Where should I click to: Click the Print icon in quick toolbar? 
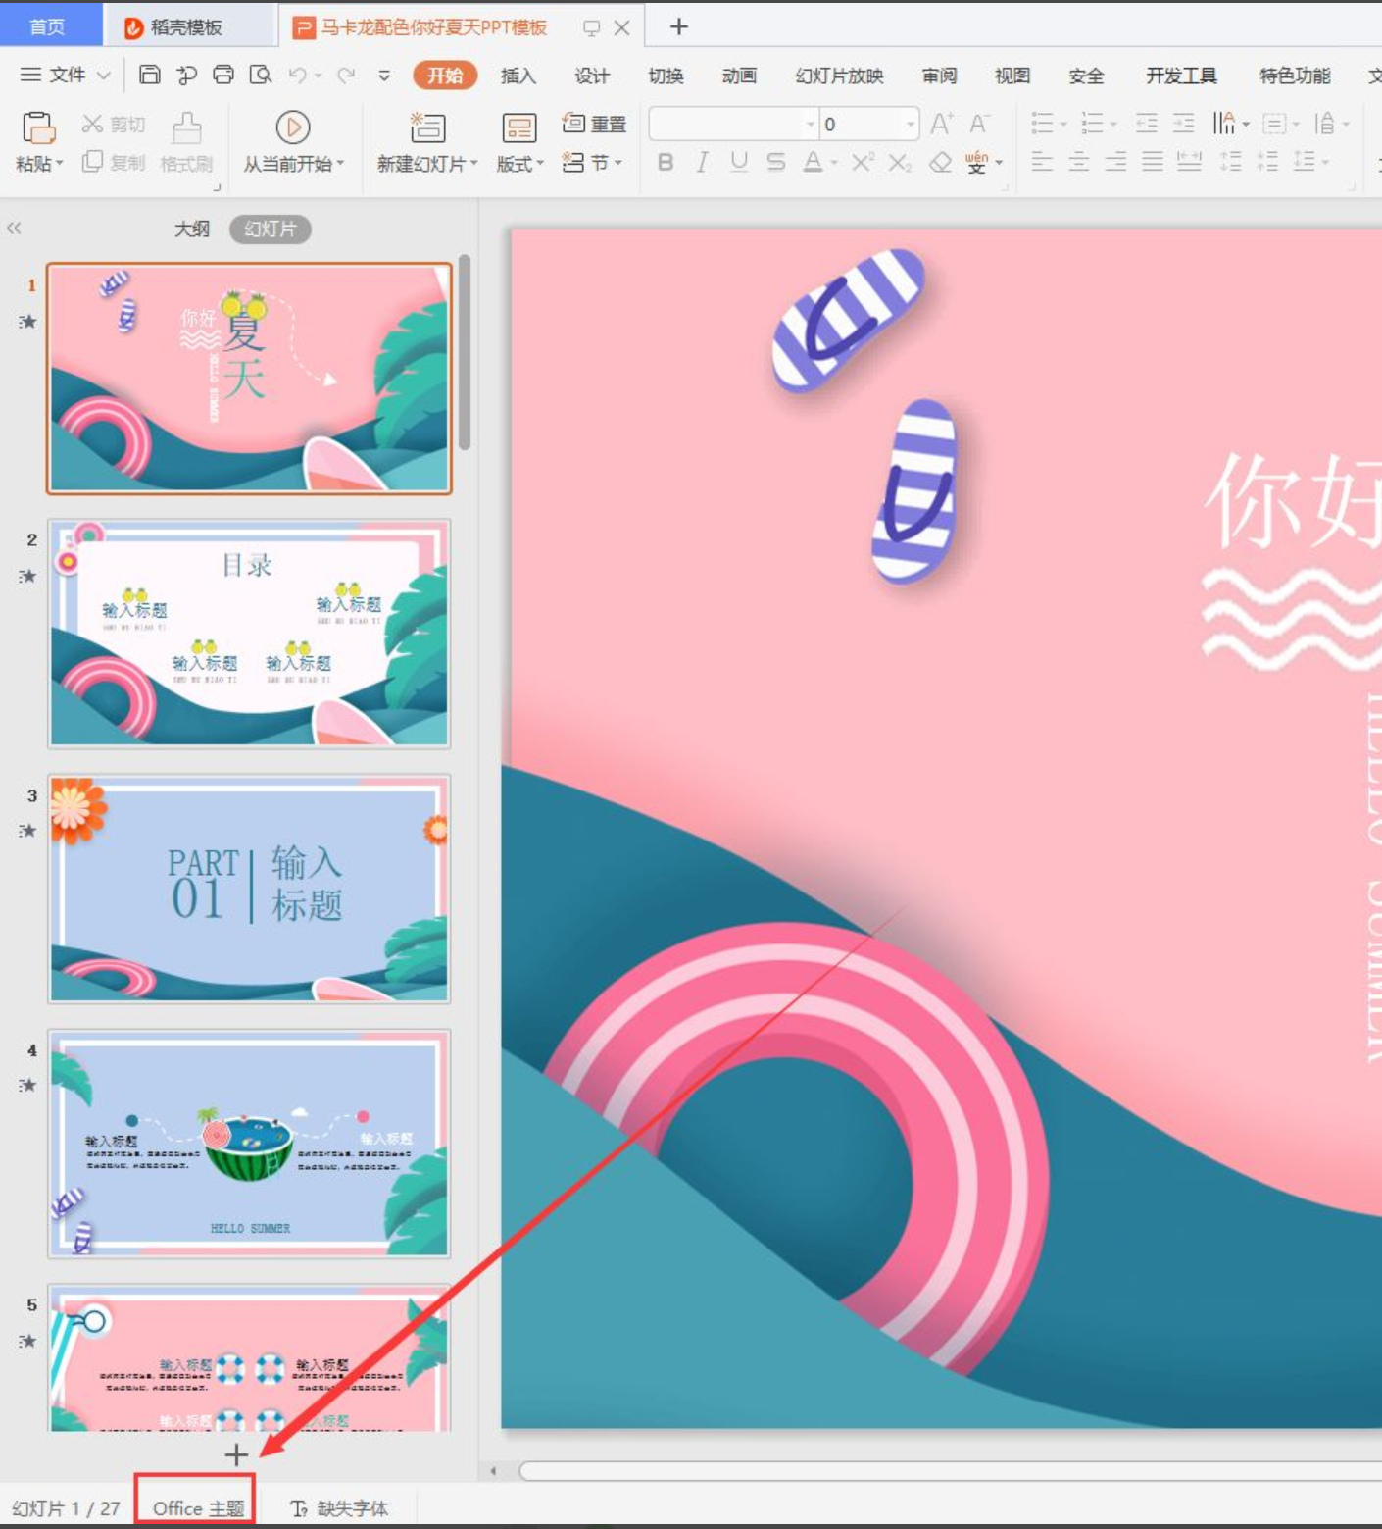pyautogui.click(x=223, y=75)
